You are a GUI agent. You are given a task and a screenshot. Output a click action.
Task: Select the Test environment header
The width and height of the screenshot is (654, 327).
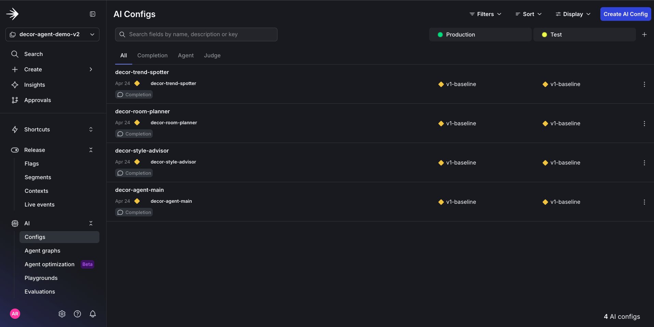584,34
